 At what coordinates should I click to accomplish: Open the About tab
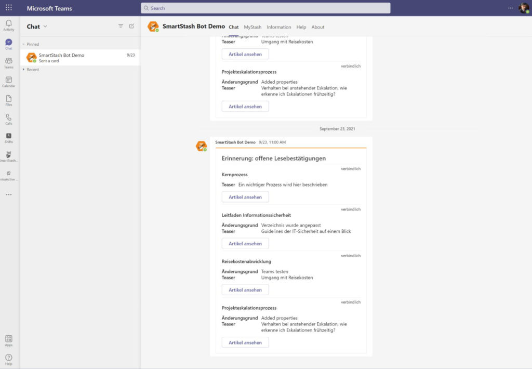(x=317, y=27)
